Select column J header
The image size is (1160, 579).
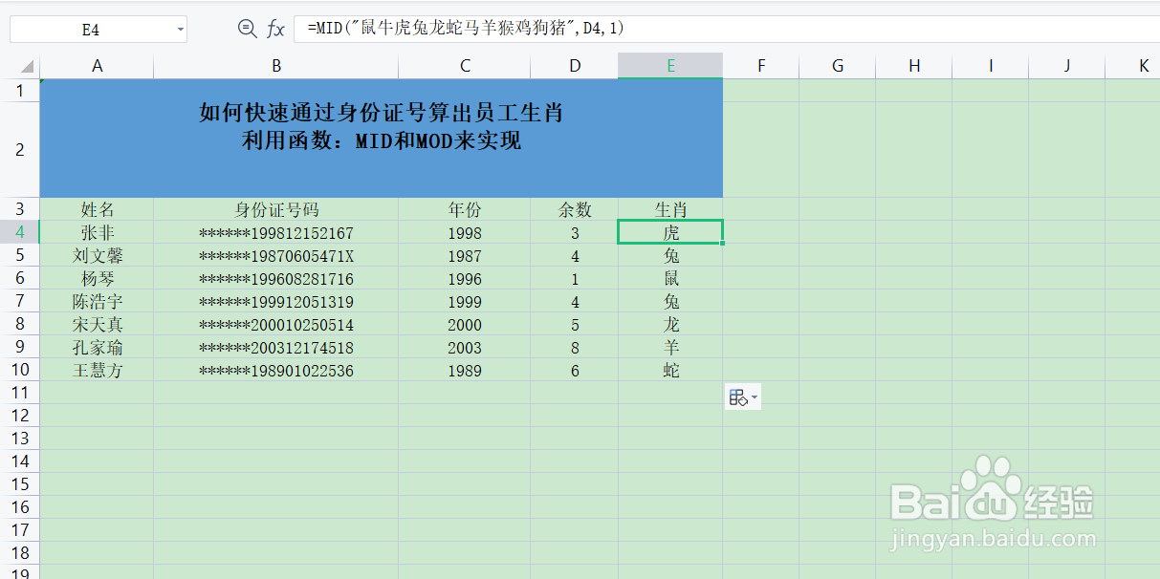tap(1067, 66)
